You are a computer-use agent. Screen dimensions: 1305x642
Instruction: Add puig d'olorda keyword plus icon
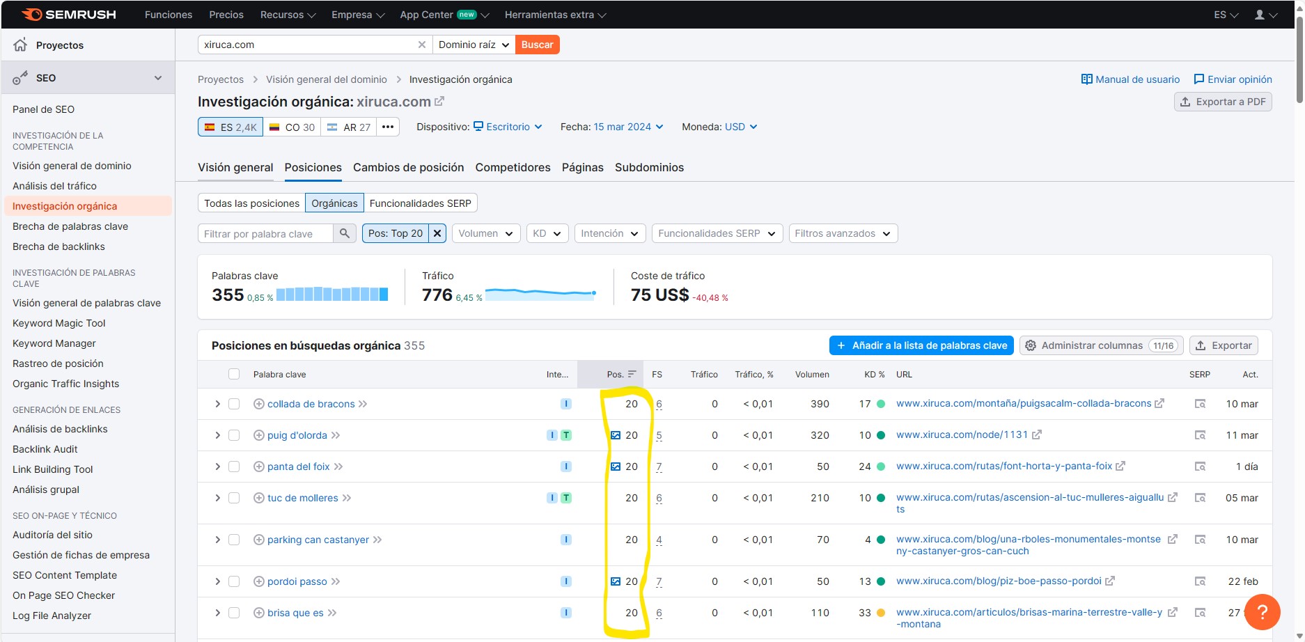(x=259, y=435)
